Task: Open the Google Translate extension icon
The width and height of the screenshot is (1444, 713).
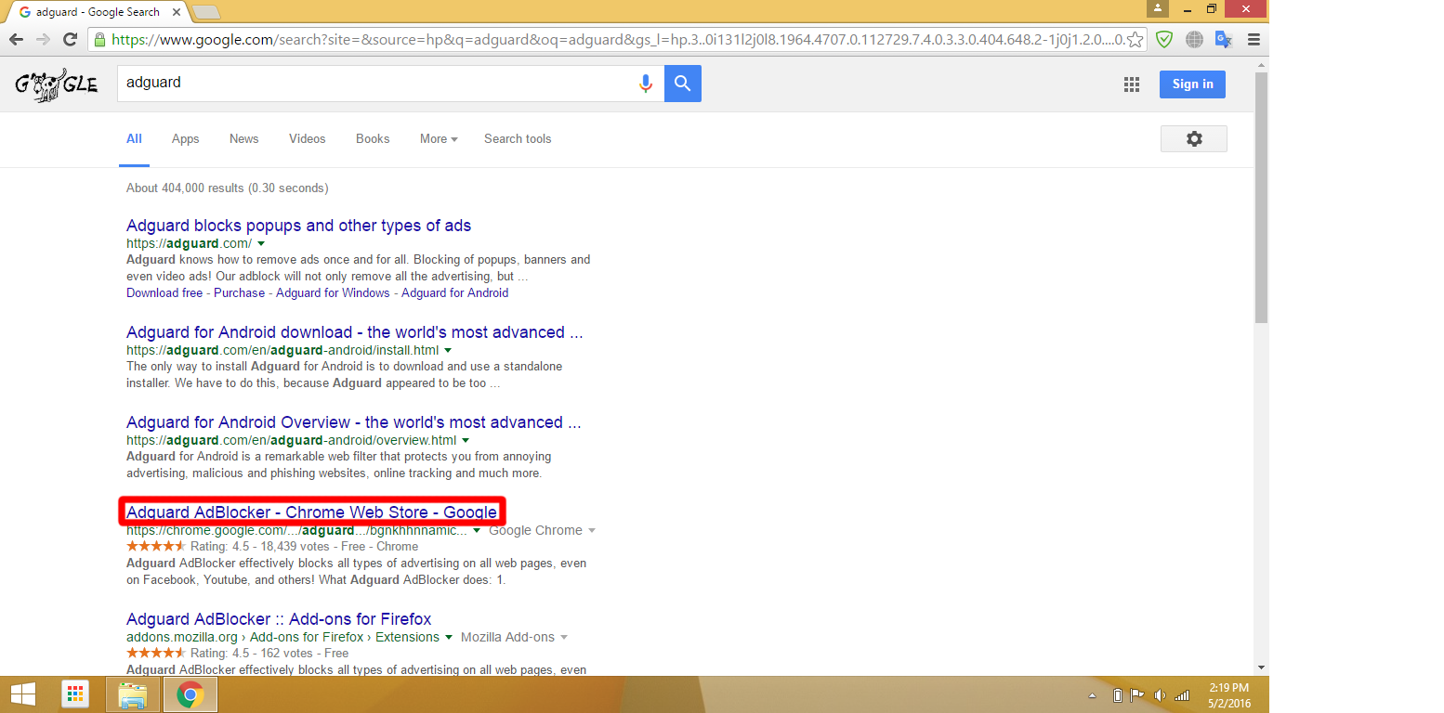Action: [1224, 40]
